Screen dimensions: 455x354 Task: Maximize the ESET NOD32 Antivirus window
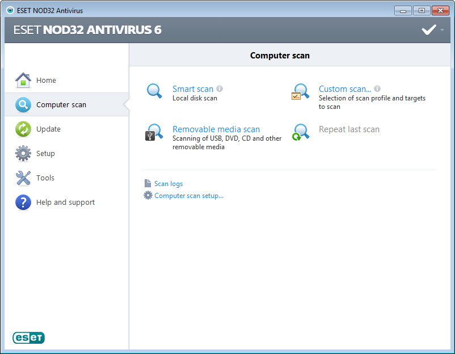pos(422,11)
